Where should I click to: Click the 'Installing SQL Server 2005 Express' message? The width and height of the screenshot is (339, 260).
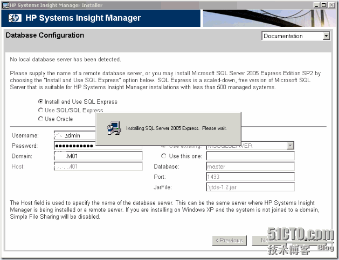(x=176, y=128)
